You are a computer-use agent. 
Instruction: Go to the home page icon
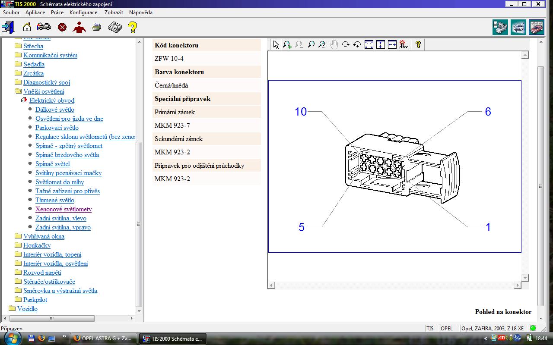tap(27, 27)
